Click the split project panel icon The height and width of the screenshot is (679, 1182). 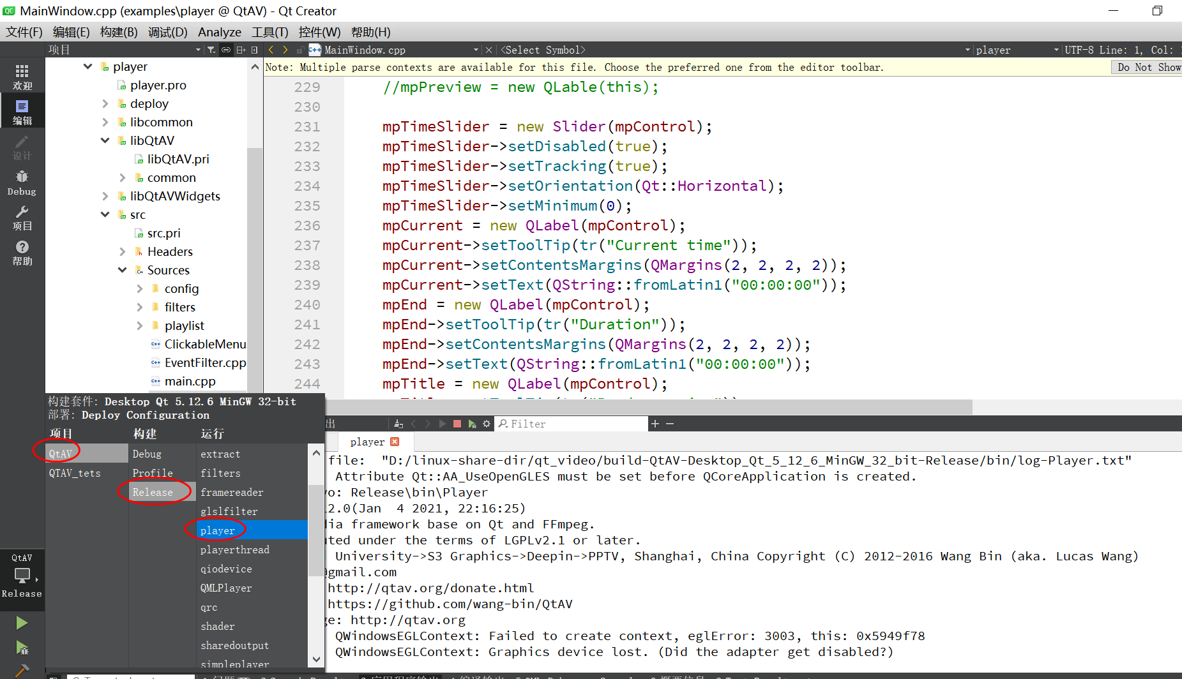(x=241, y=50)
